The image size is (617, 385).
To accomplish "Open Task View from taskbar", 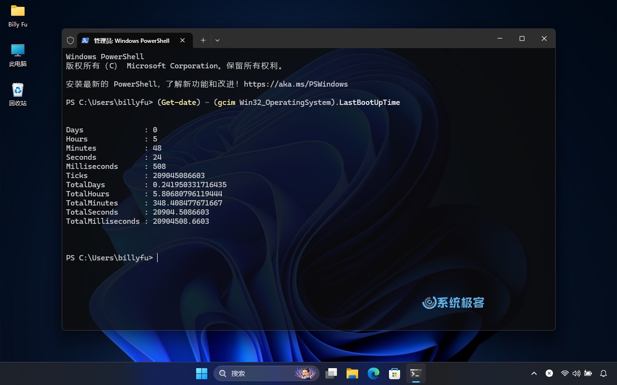I will click(x=331, y=373).
